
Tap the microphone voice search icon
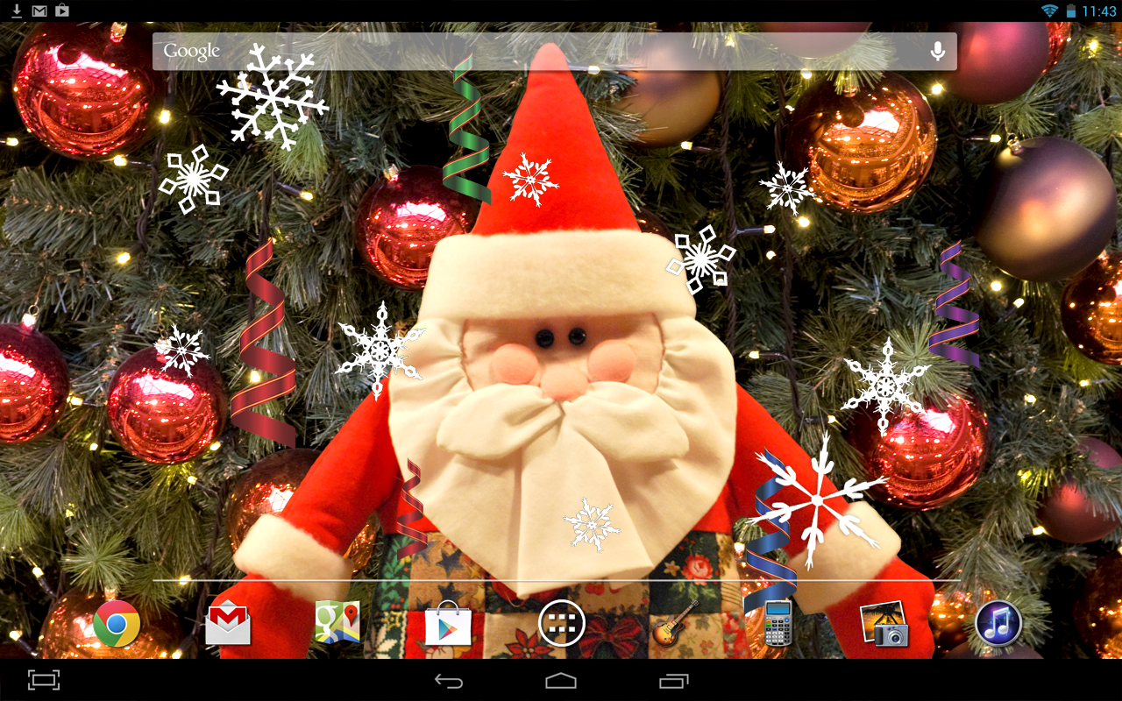tap(937, 52)
